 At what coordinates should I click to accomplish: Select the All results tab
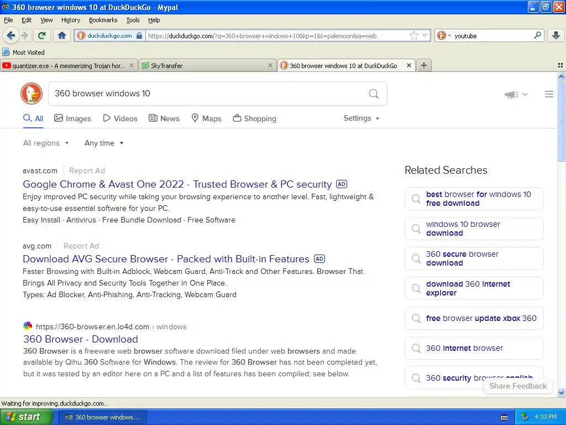[33, 118]
